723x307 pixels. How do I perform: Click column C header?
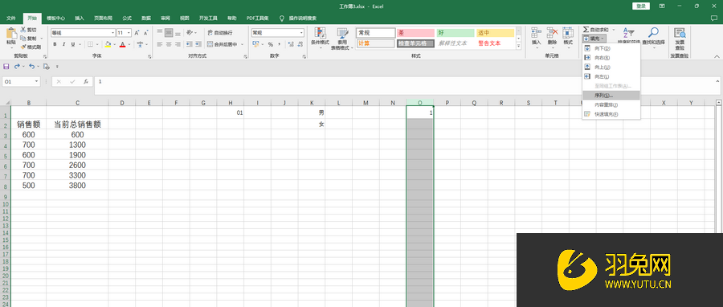pos(77,103)
